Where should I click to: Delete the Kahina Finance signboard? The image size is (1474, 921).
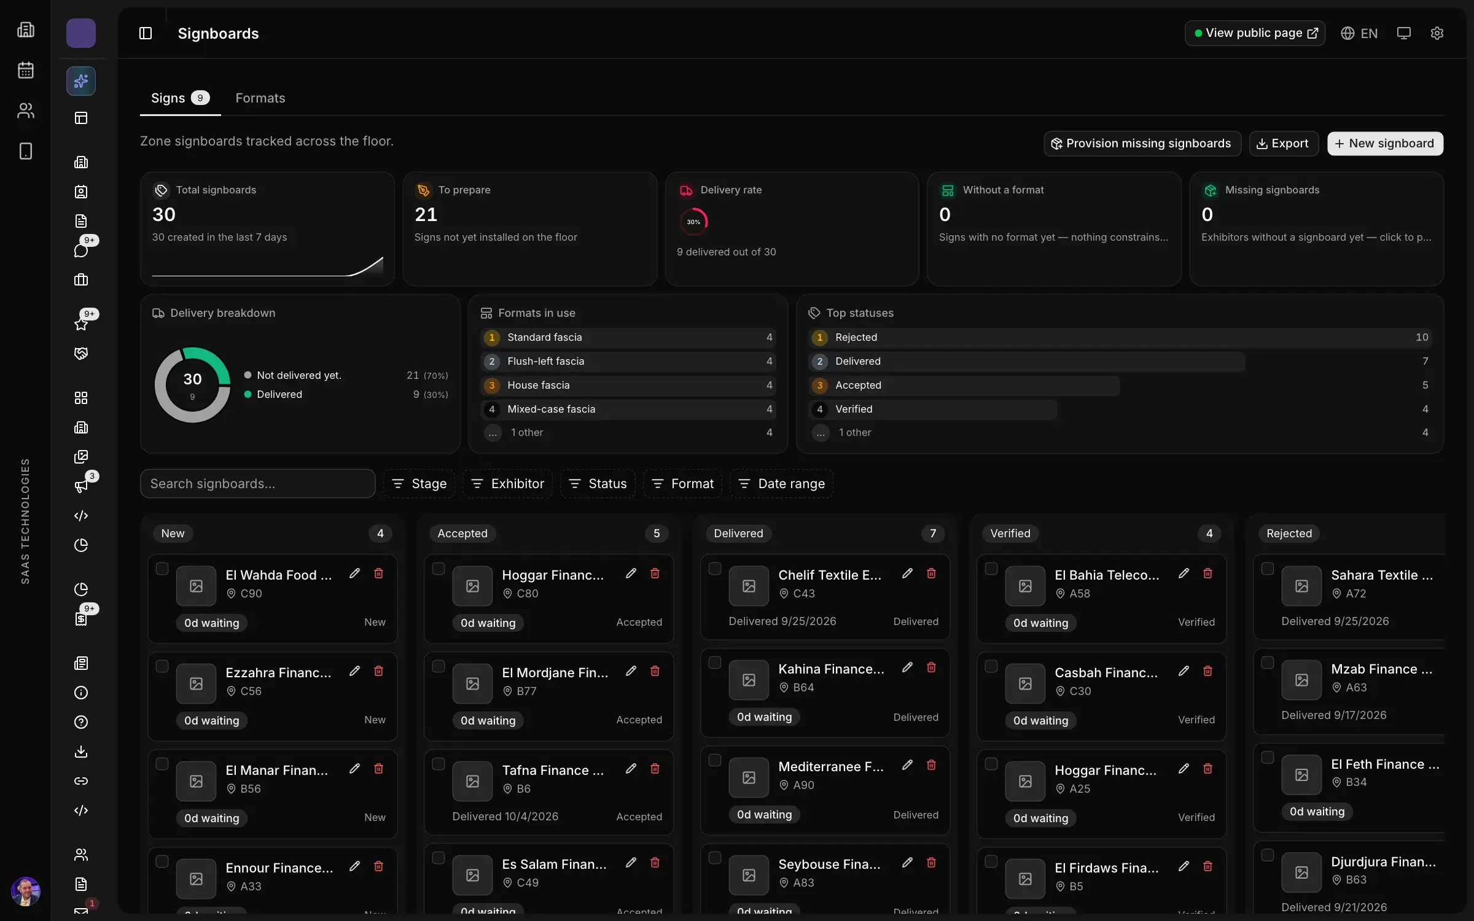coord(931,667)
